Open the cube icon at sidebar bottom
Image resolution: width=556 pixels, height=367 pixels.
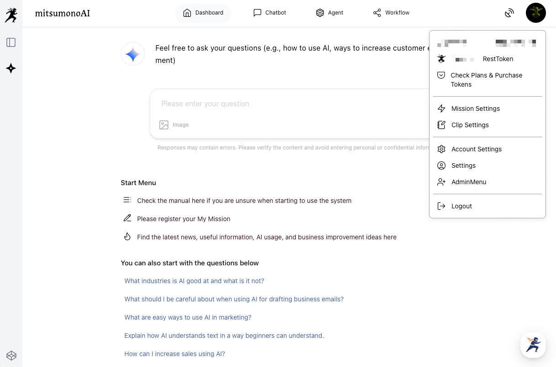tap(11, 355)
